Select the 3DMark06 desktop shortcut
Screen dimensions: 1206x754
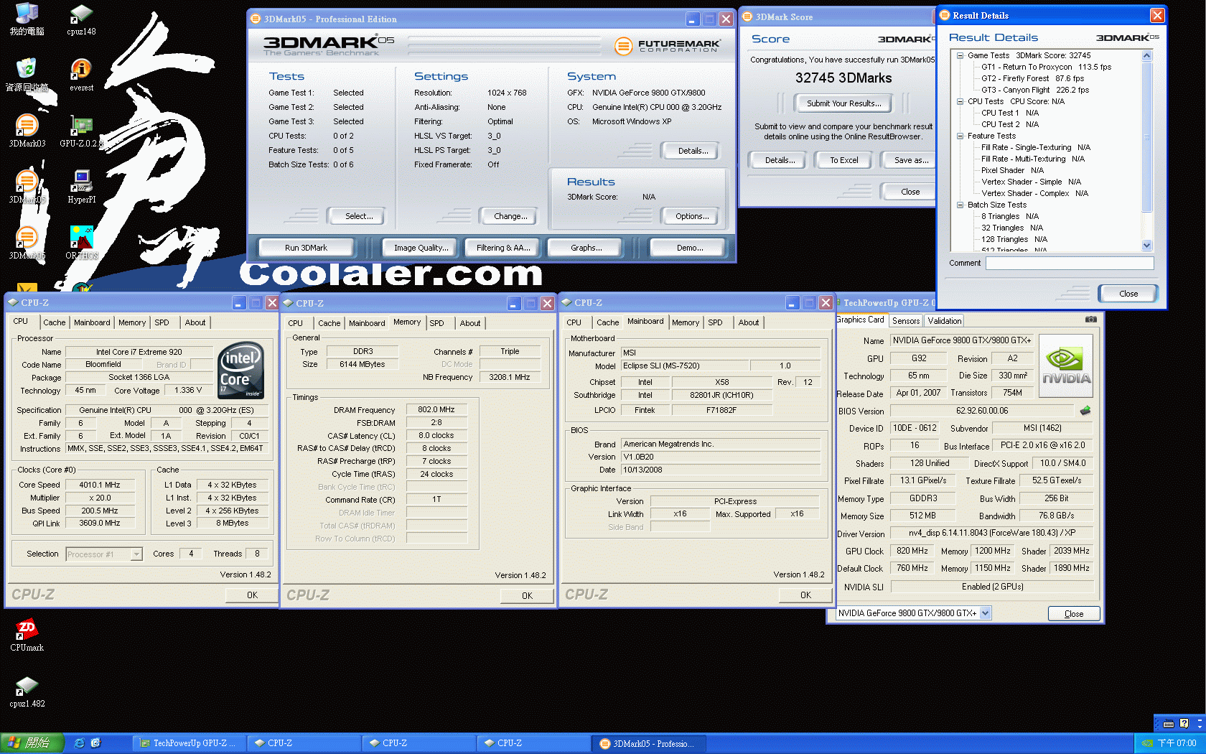[x=27, y=243]
